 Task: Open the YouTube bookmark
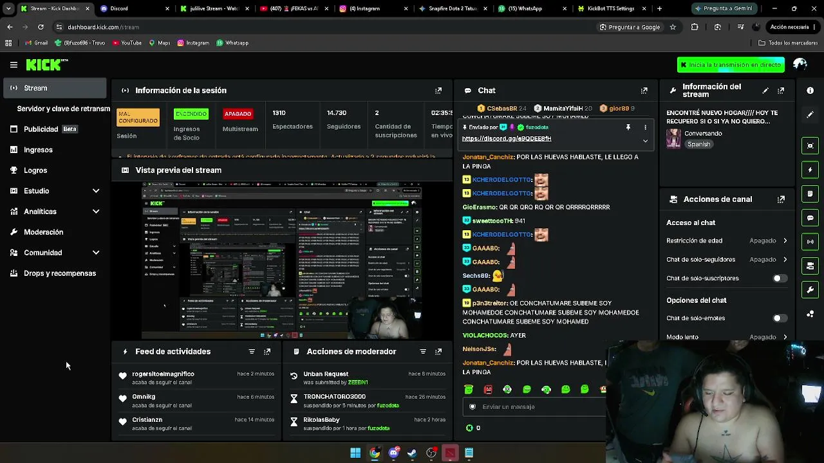[127, 43]
